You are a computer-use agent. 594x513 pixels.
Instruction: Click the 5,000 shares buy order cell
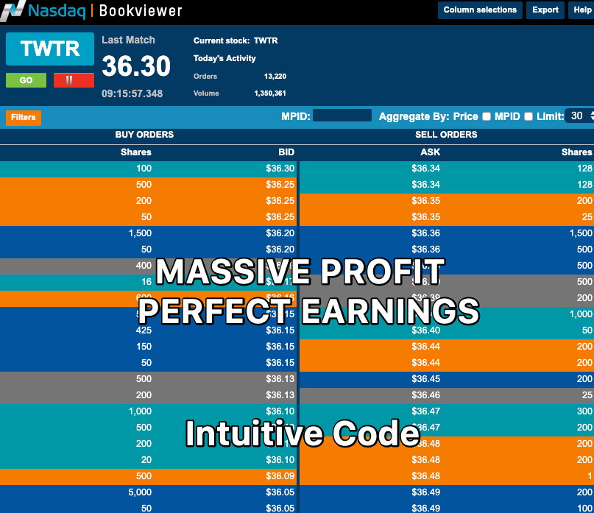point(140,492)
